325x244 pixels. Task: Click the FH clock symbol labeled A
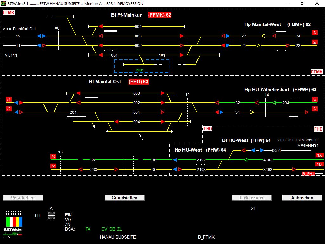click(51, 215)
